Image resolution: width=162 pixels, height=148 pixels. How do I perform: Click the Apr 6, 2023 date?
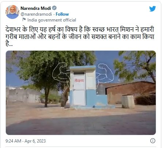coord(35,141)
